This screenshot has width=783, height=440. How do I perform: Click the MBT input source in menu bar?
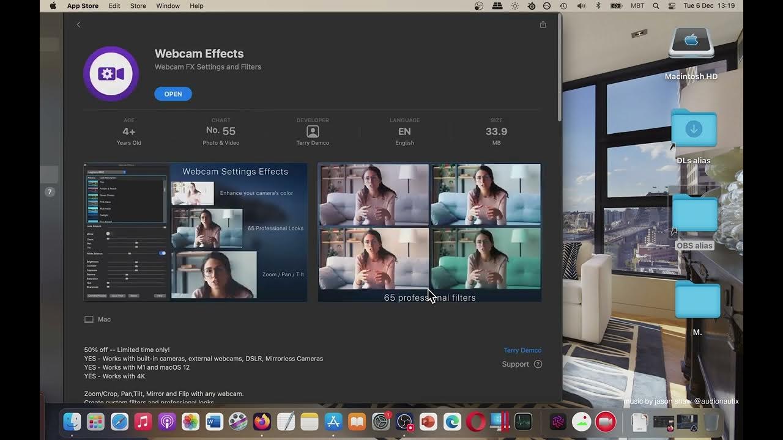pyautogui.click(x=637, y=5)
